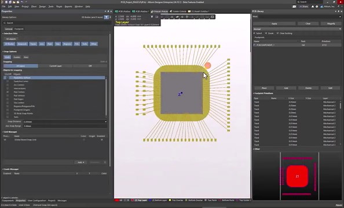Open the Normal mode dropdown in PCB Library

(x=340, y=29)
